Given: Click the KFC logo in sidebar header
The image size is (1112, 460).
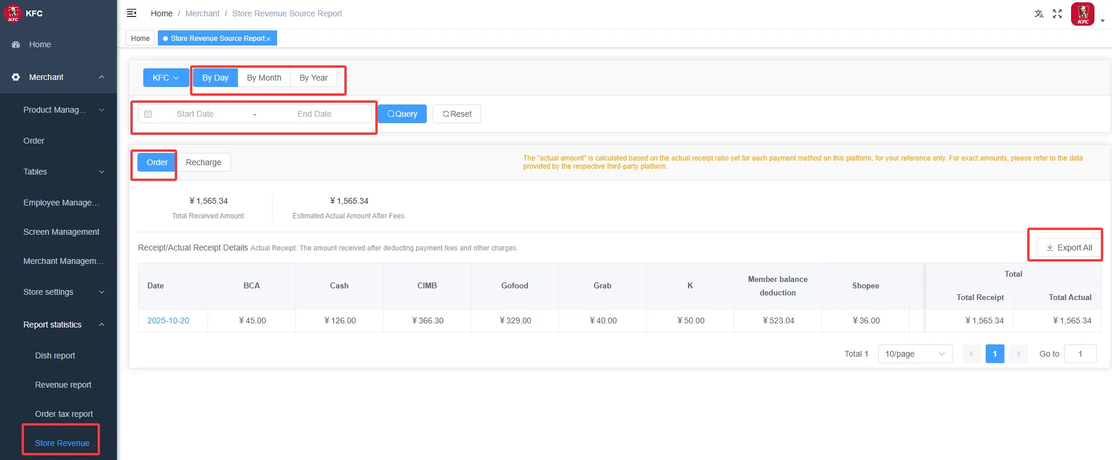Looking at the screenshot, I should click(12, 13).
